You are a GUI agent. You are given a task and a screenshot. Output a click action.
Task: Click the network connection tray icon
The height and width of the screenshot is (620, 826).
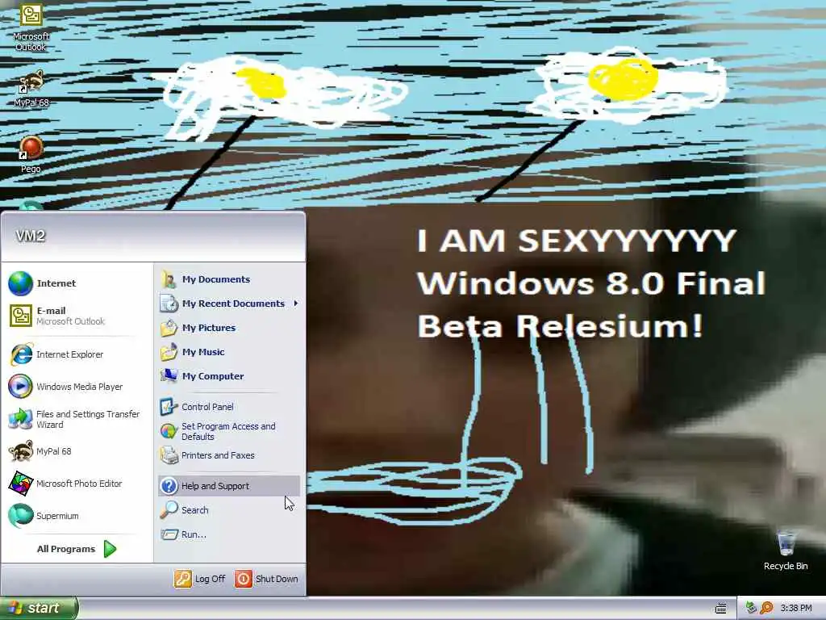point(751,609)
